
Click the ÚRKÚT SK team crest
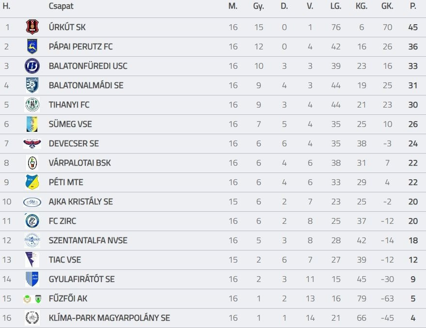pyautogui.click(x=32, y=27)
